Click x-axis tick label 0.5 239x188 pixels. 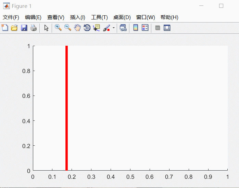[x=130, y=177]
